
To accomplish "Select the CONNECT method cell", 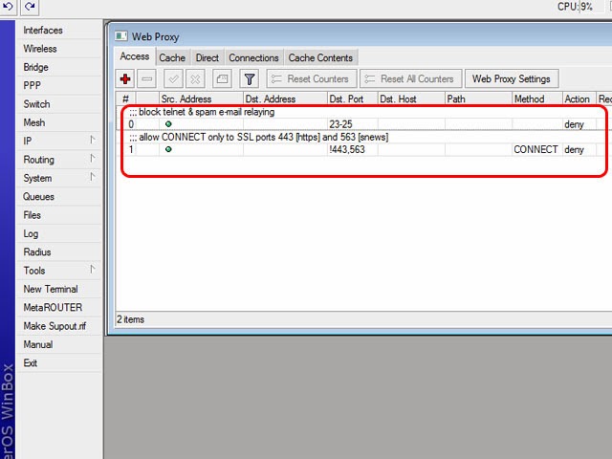I will click(x=537, y=149).
